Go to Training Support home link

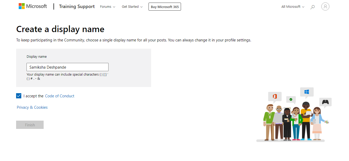(77, 6)
